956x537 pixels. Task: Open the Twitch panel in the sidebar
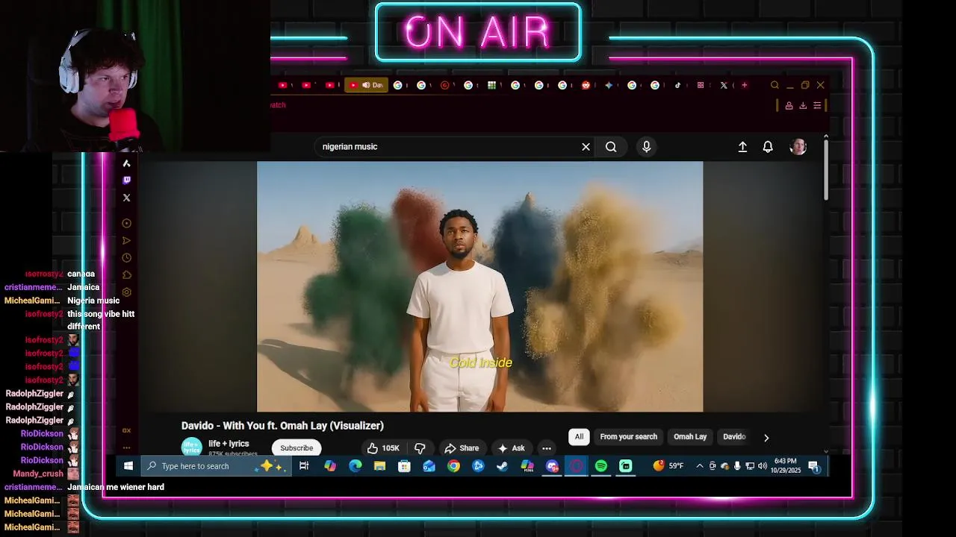tap(126, 180)
